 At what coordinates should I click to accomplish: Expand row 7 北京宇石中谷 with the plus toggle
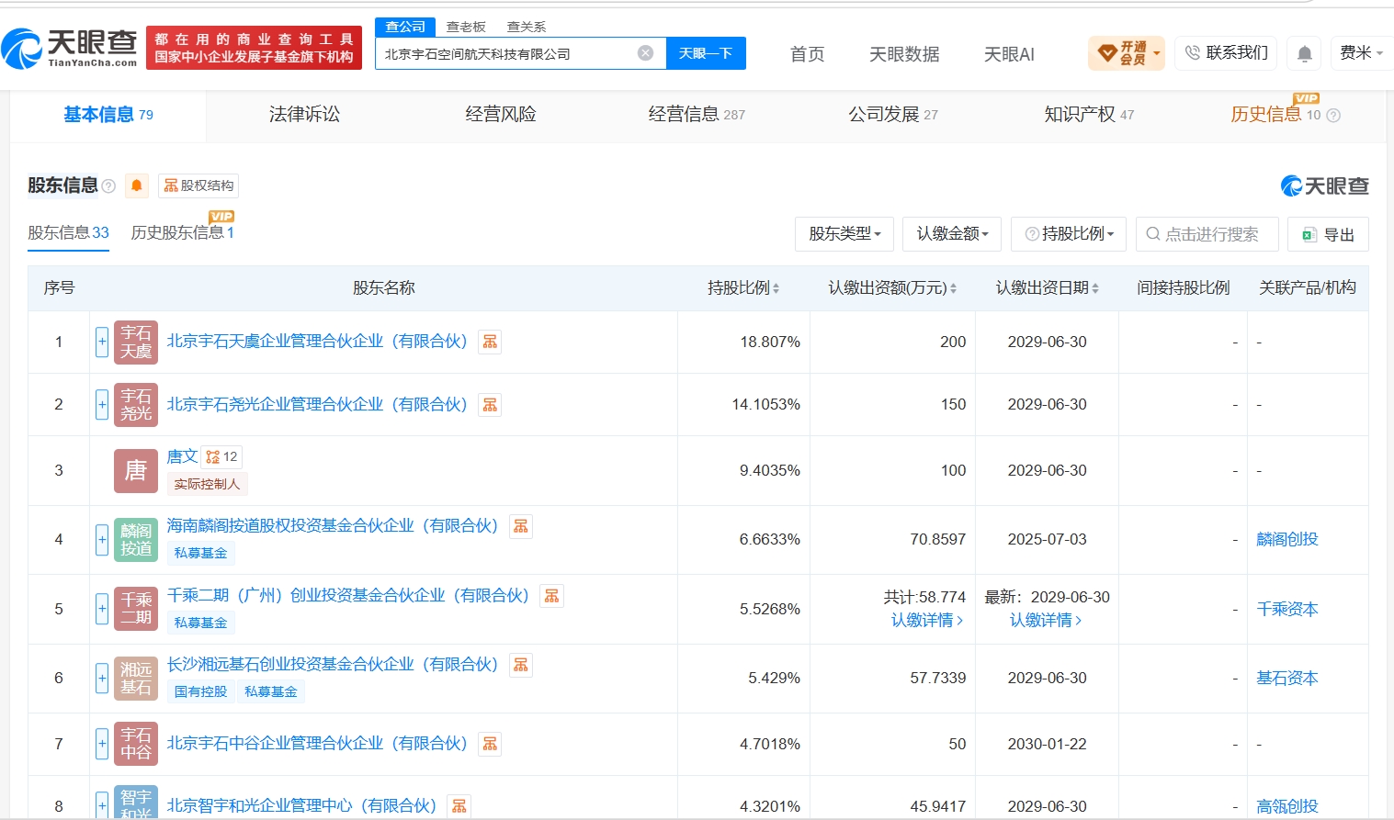[102, 744]
